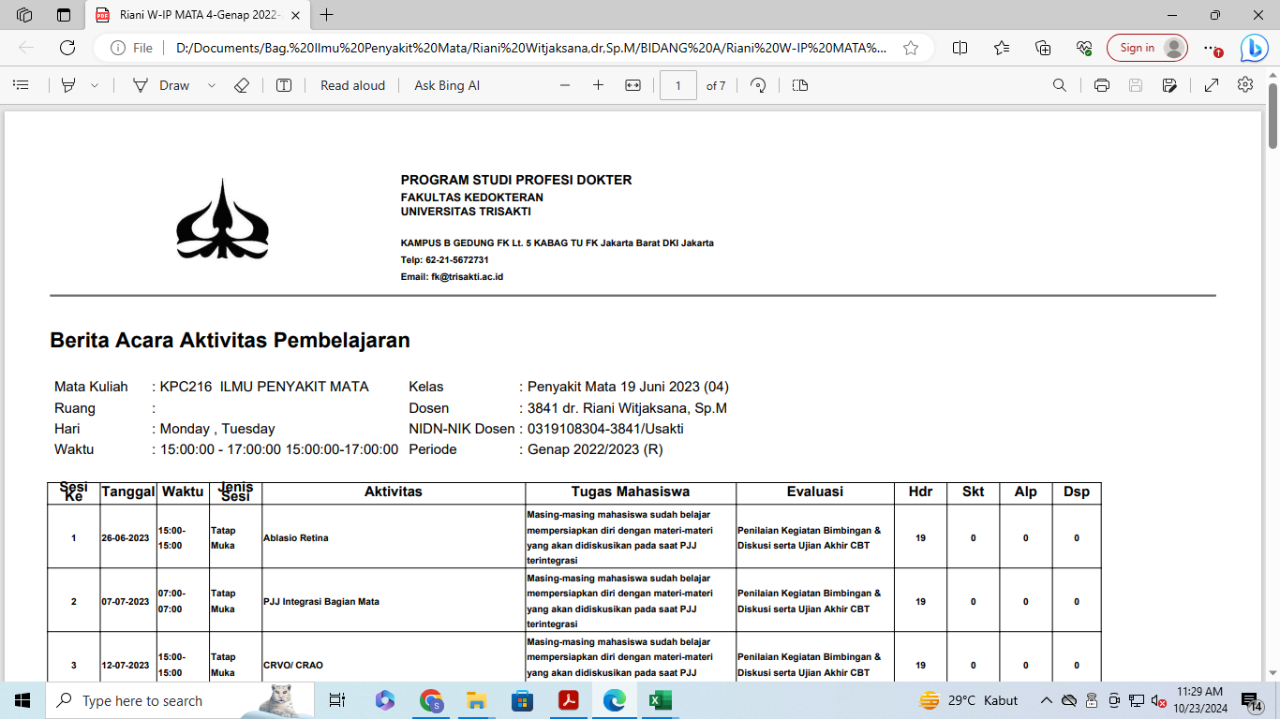
Task: Open the Bing Copilot sidebar
Action: tap(1254, 48)
